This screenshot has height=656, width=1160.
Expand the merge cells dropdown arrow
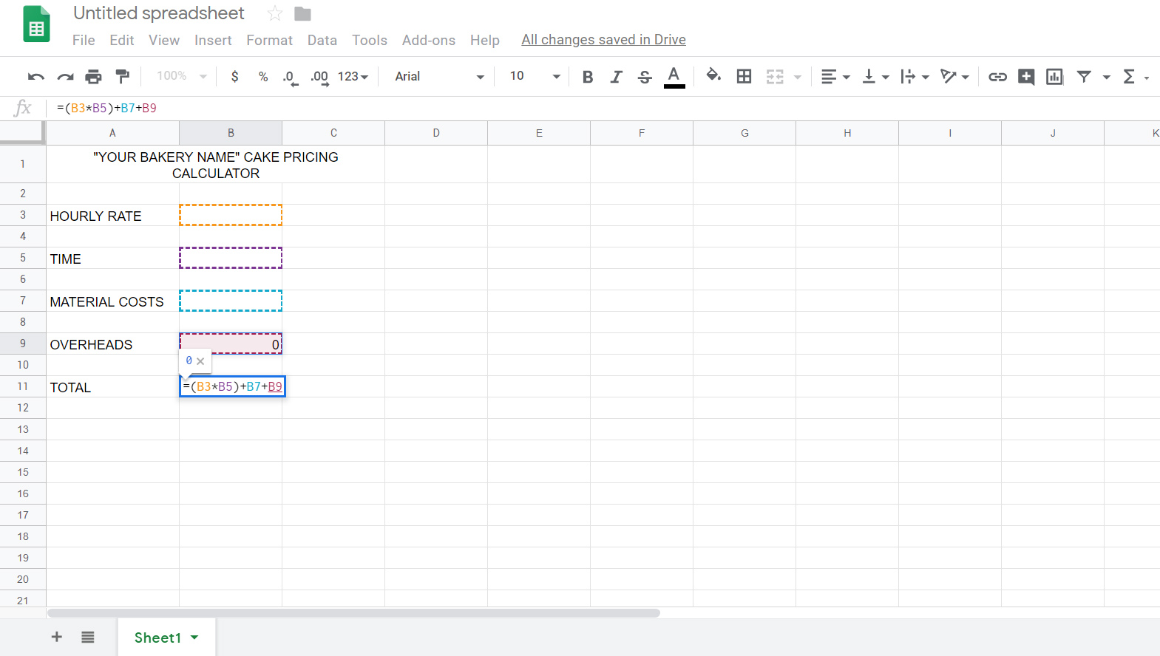pyautogui.click(x=798, y=77)
